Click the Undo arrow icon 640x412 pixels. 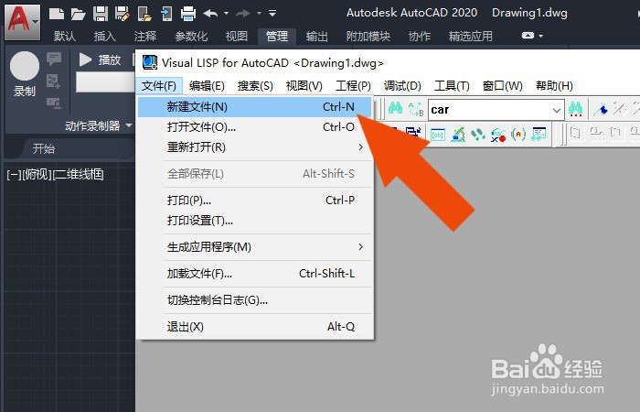[x=210, y=14]
